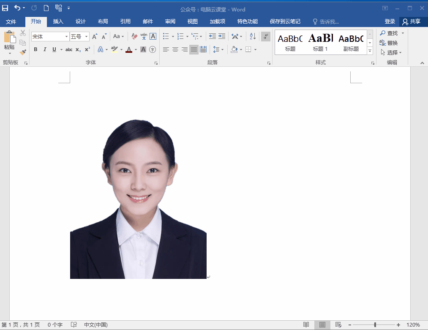Click the Clear Formatting eraser icon

pos(134,37)
